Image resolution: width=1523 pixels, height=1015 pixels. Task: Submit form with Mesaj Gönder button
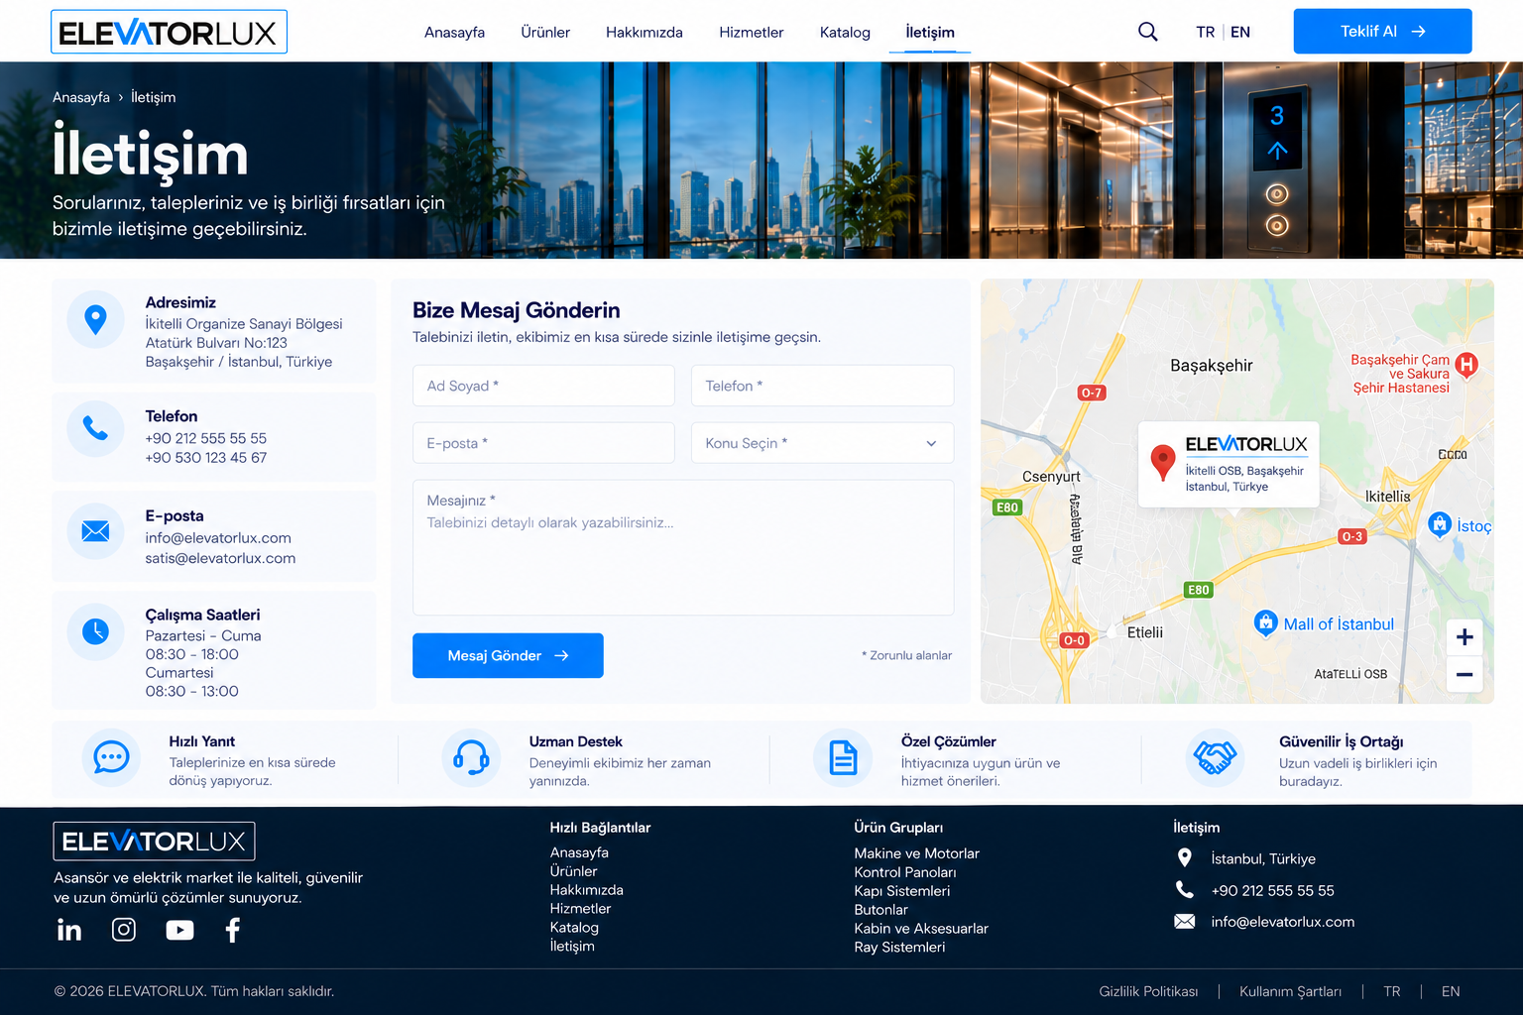pos(508,655)
